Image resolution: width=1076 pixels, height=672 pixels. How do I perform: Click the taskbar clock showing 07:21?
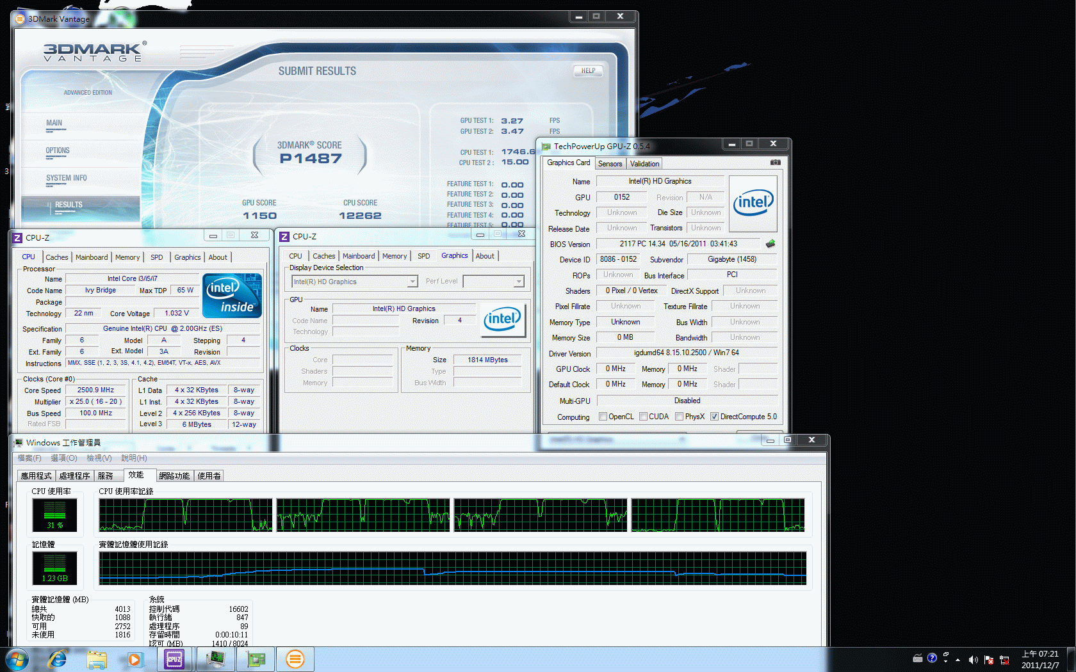[x=1040, y=659]
